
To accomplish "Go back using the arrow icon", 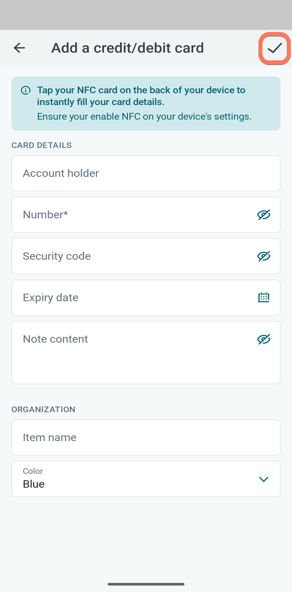I will (x=19, y=48).
